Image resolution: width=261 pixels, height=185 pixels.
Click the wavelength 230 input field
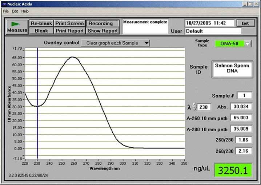pos(204,107)
